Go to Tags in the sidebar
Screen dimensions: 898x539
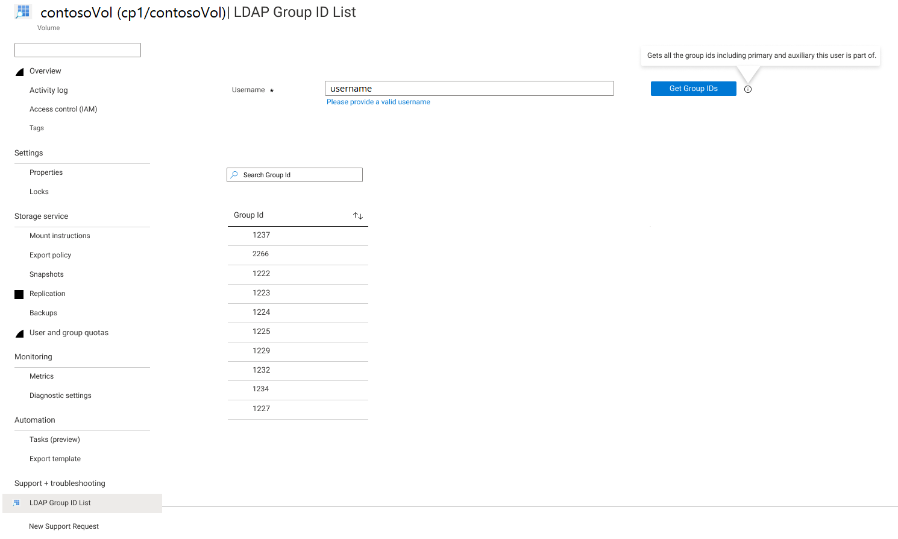(x=37, y=128)
